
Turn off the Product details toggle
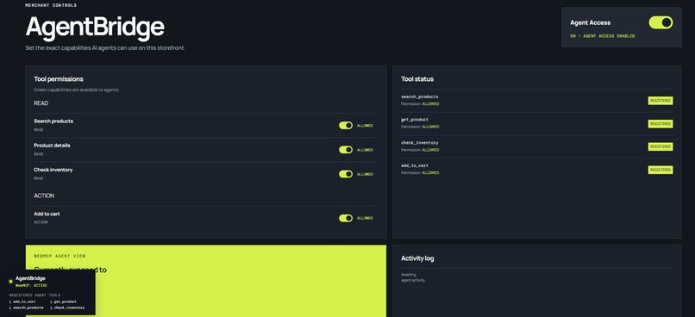[x=346, y=150]
